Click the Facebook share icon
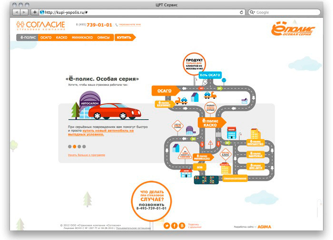The width and height of the screenshot is (333, 240). [x=174, y=225]
